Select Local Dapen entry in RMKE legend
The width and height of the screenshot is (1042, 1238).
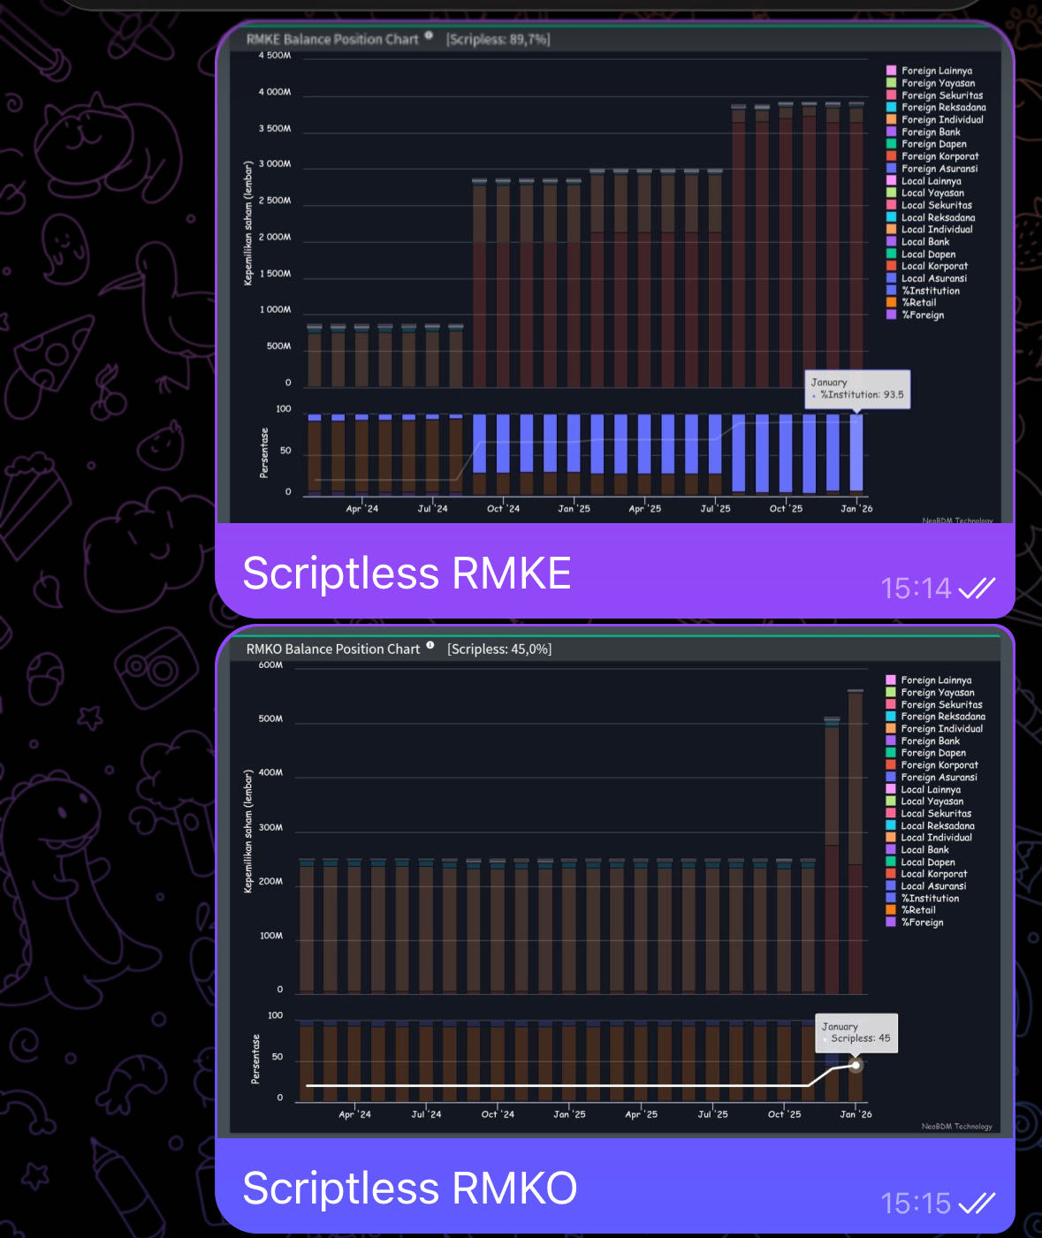click(921, 254)
